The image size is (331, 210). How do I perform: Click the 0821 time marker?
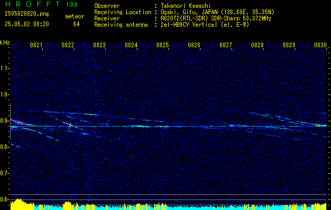(x=36, y=45)
